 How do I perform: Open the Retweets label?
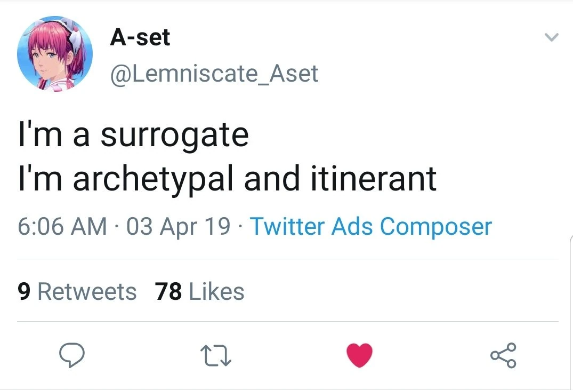click(x=87, y=291)
